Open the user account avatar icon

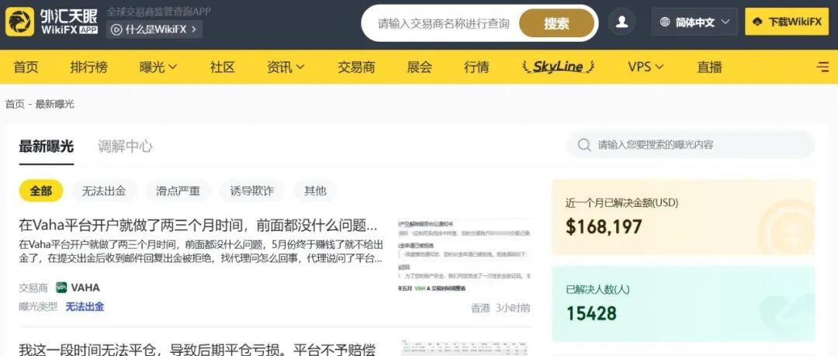click(622, 22)
